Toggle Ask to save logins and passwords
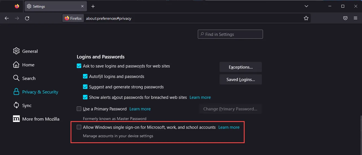The width and height of the screenshot is (362, 155). (x=79, y=66)
